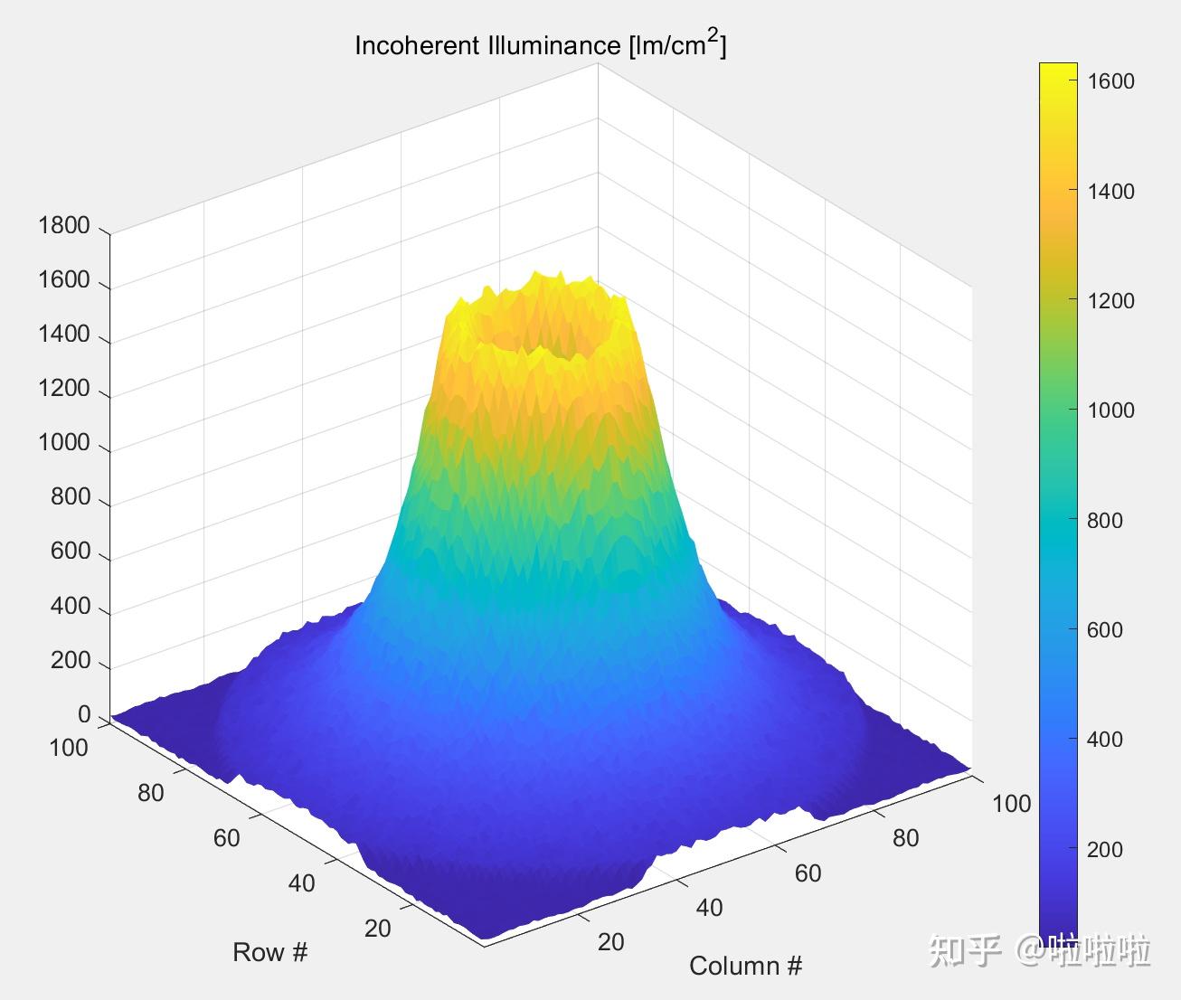
Task: Click the 知乎 @啦啦啦 watermark
Action: [1038, 947]
